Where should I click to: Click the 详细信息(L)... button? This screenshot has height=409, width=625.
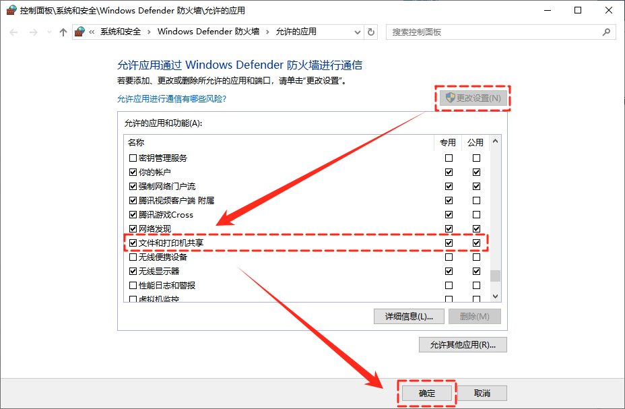(x=409, y=317)
